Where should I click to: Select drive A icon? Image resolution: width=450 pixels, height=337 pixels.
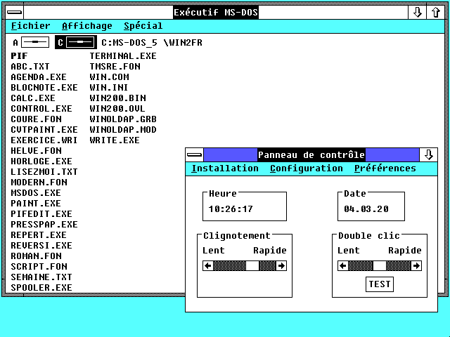(x=31, y=42)
